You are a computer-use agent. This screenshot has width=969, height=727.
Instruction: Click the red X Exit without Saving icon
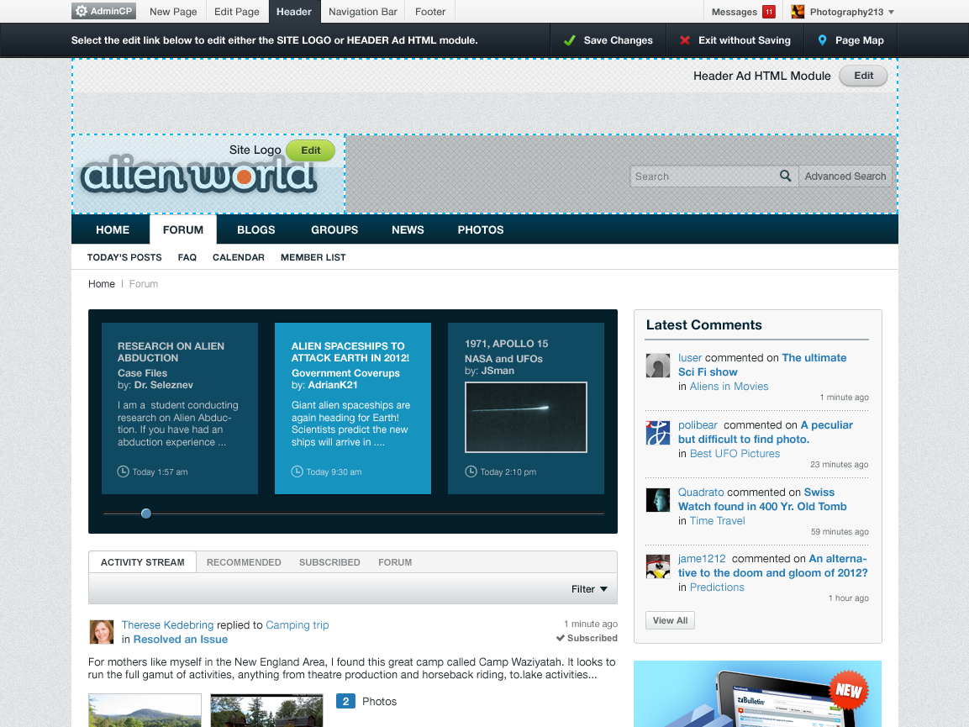tap(685, 40)
